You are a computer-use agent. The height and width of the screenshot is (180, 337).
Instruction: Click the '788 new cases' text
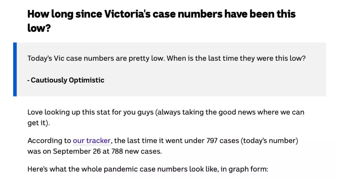coord(136,151)
